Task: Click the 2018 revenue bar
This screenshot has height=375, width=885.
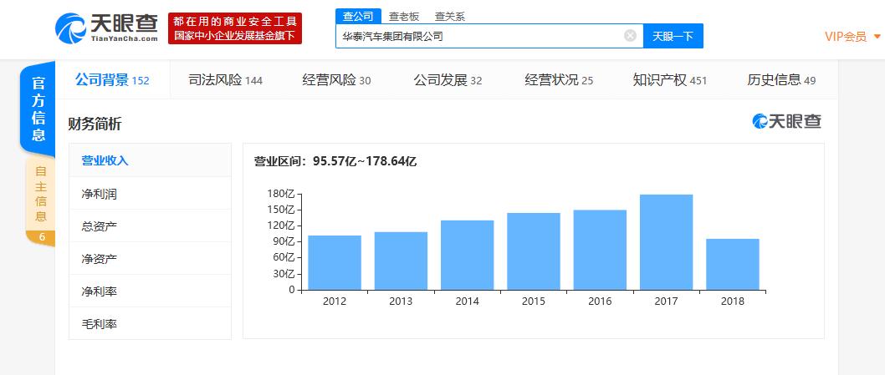Action: click(x=732, y=264)
